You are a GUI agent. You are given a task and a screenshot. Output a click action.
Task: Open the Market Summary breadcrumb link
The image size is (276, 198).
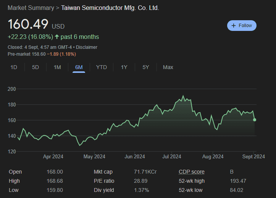point(31,8)
